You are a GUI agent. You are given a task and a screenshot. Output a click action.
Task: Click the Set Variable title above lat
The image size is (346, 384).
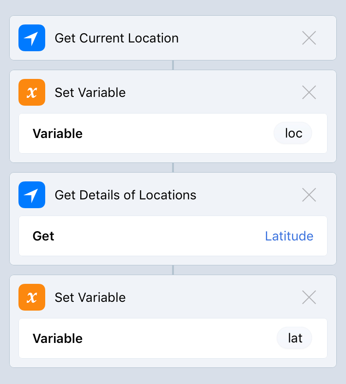(90, 297)
